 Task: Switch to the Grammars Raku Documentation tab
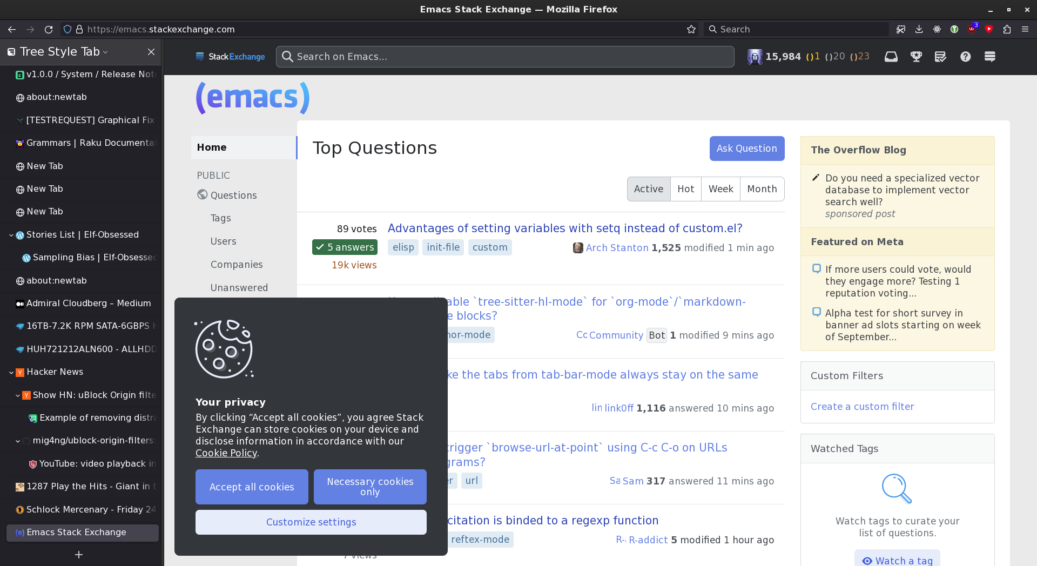(82, 143)
